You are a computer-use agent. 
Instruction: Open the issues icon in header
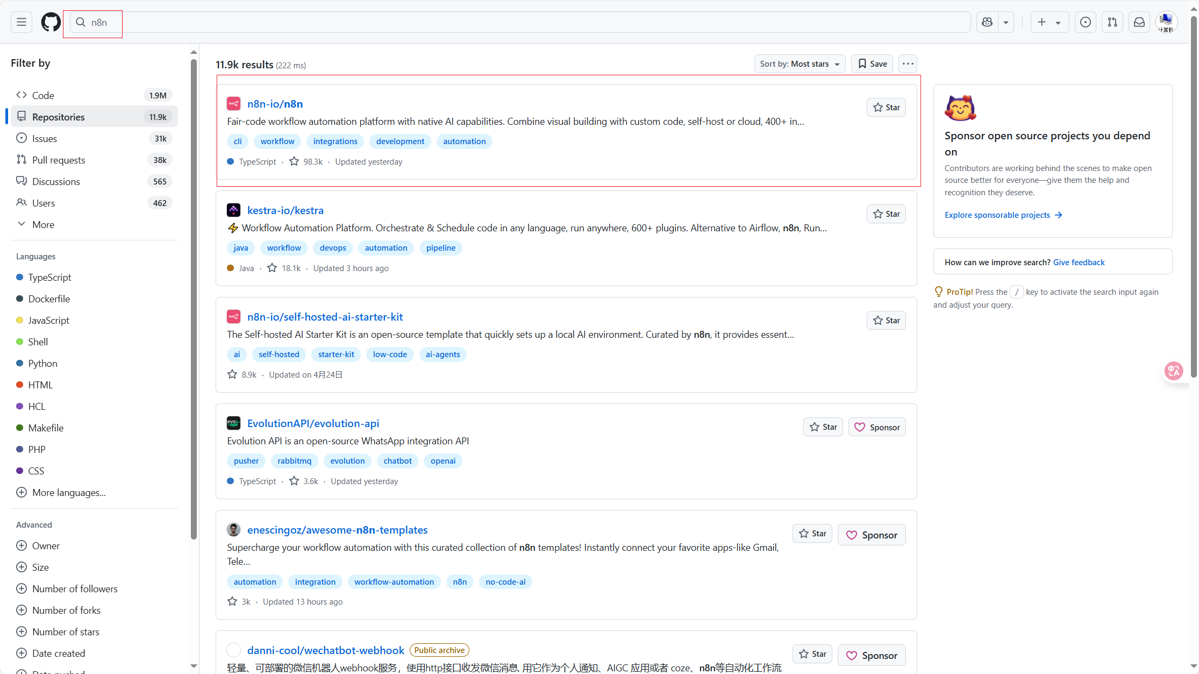coord(1086,22)
